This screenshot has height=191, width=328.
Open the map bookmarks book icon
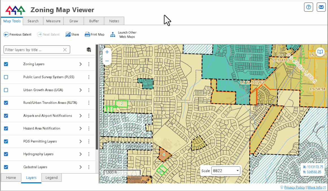[x=320, y=52]
